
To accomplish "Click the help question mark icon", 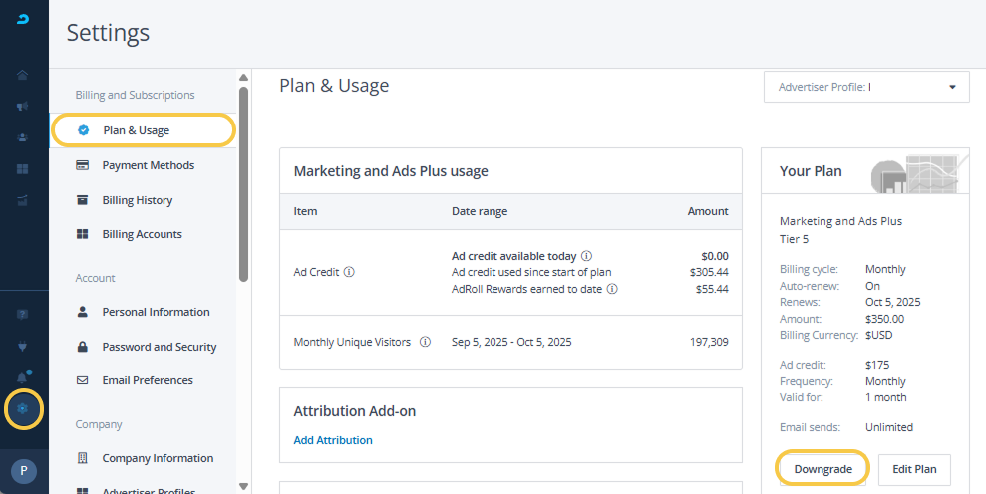I will [23, 315].
